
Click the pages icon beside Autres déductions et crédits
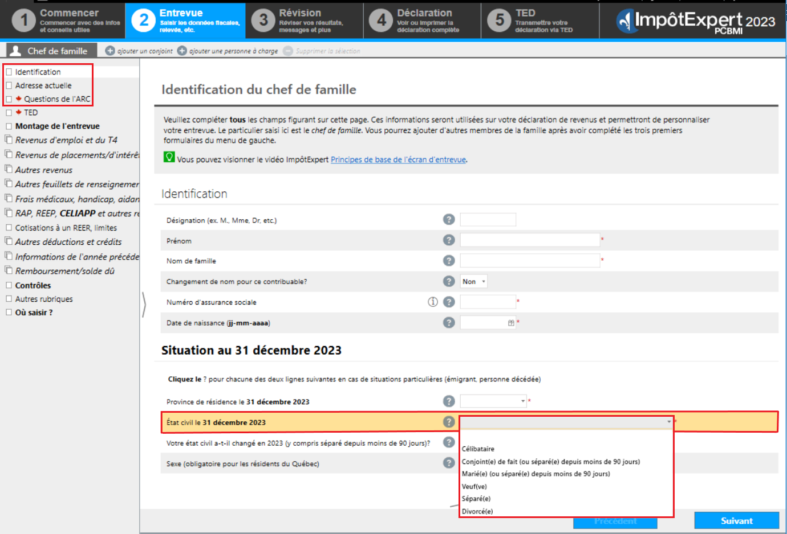9,241
